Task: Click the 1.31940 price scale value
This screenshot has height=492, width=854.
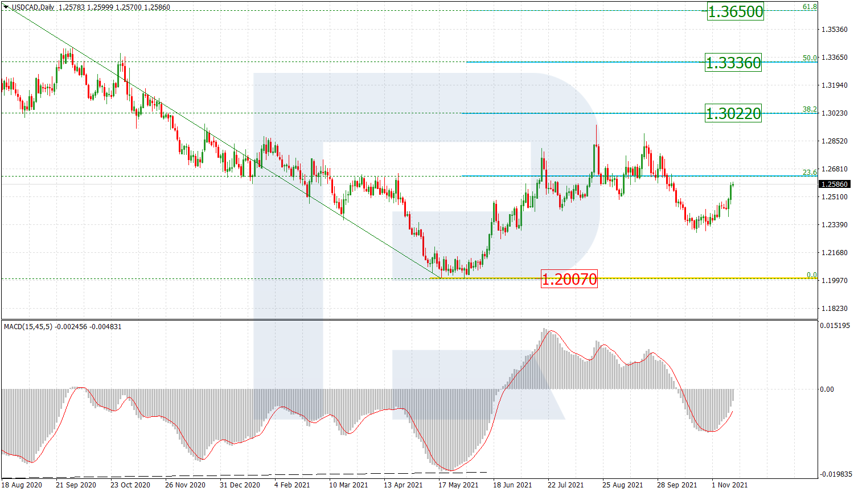Action: (x=836, y=85)
